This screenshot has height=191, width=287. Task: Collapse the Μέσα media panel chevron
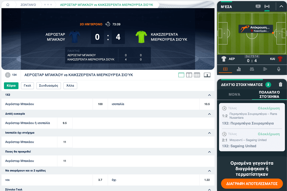click(281, 6)
